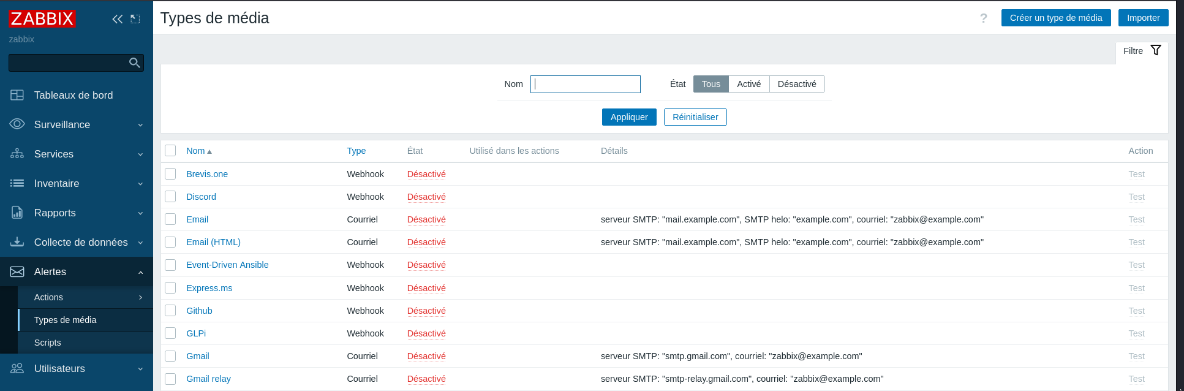Tick the select-all checkbox in table header
Image resolution: width=1184 pixels, height=391 pixels.
[170, 151]
